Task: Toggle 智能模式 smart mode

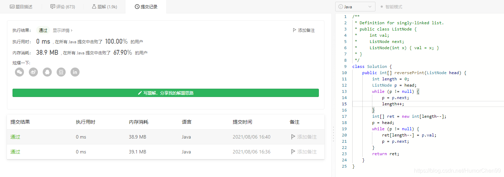Action: [391, 7]
